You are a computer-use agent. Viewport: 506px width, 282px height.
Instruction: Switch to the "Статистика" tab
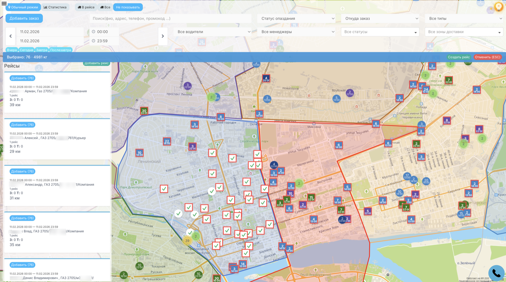(x=55, y=7)
